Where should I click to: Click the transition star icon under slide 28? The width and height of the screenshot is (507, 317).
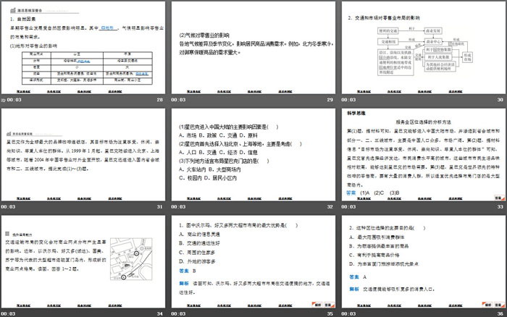(3, 100)
